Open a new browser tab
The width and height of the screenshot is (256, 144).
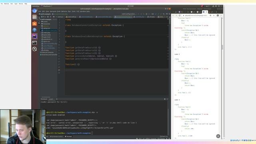(x=216, y=12)
